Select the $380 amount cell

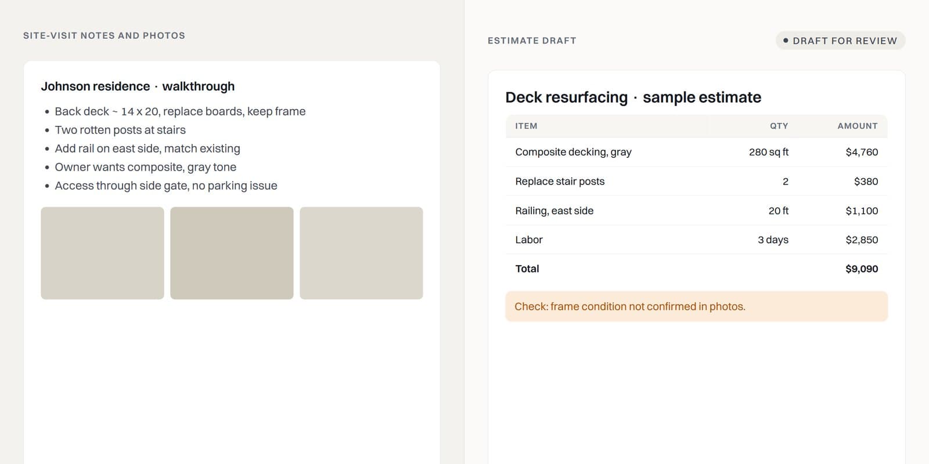point(866,182)
